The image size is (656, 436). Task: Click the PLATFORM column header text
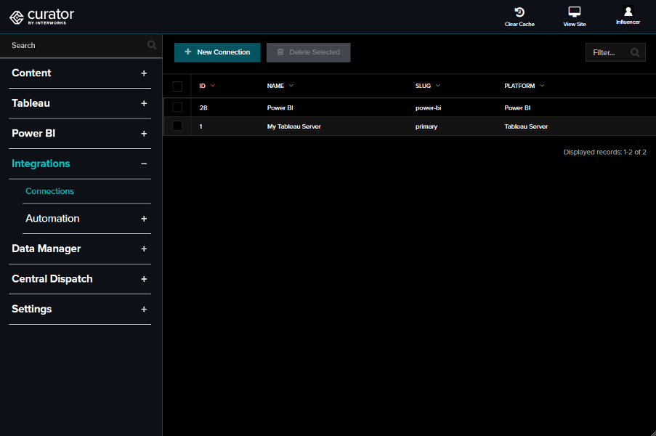click(x=519, y=86)
